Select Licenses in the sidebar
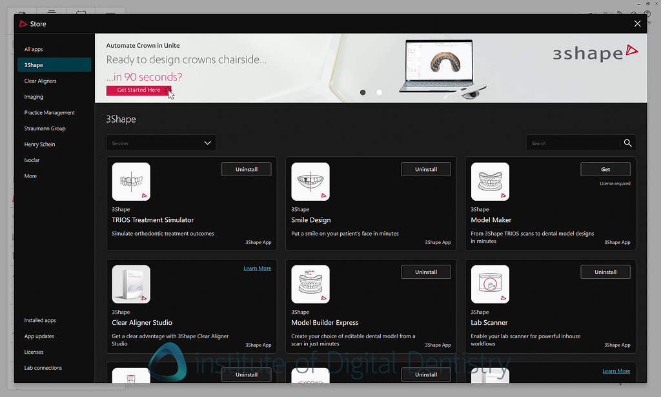Screen dimensions: 661x397 [x=33, y=351]
